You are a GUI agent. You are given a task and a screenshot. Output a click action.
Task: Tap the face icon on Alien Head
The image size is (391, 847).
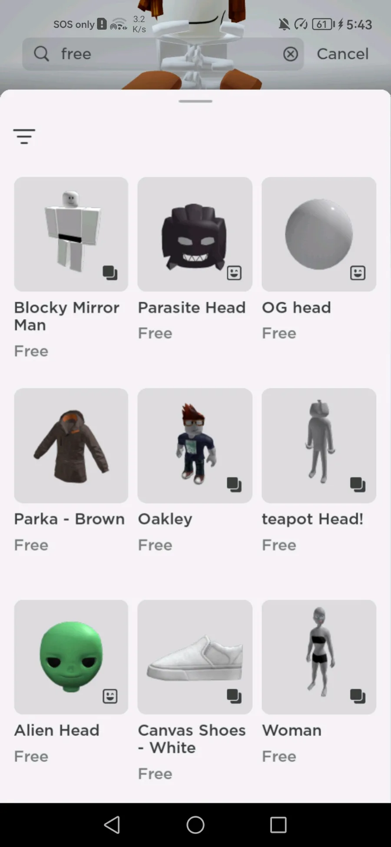click(110, 696)
